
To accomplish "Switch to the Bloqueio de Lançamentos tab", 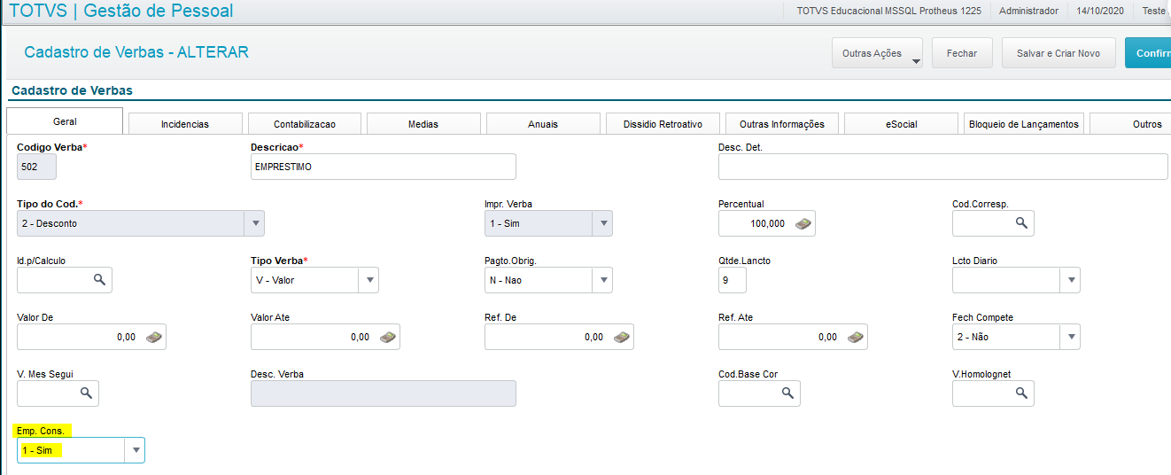I will point(1024,124).
